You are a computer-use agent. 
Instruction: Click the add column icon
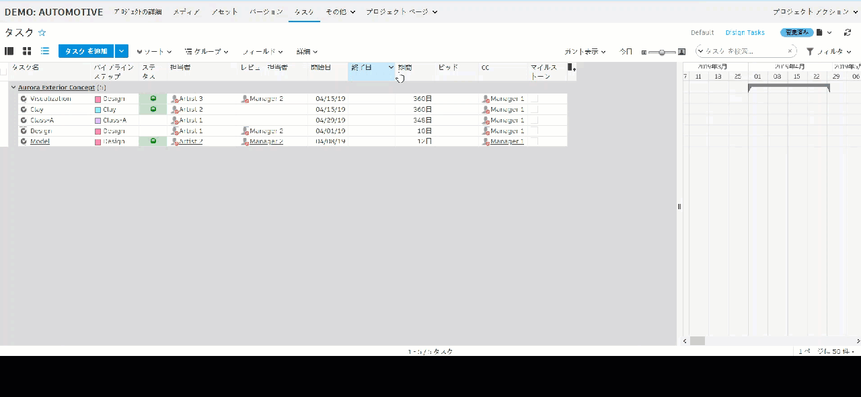(x=572, y=67)
